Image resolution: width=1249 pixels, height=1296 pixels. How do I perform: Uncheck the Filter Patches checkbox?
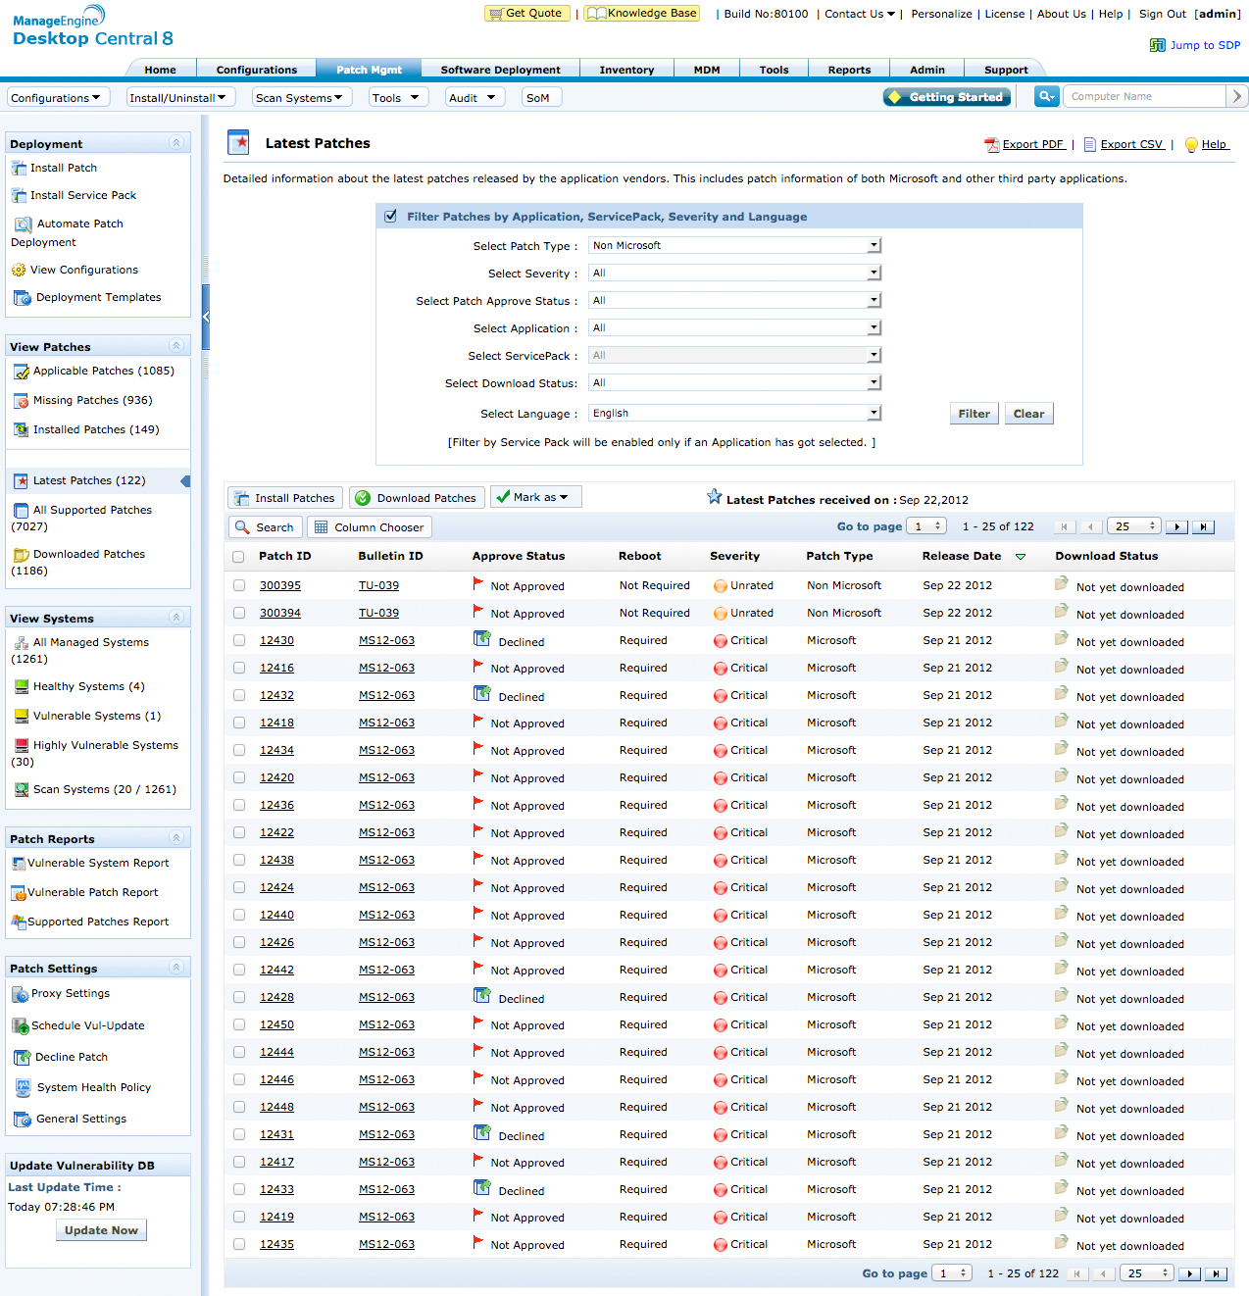[391, 217]
